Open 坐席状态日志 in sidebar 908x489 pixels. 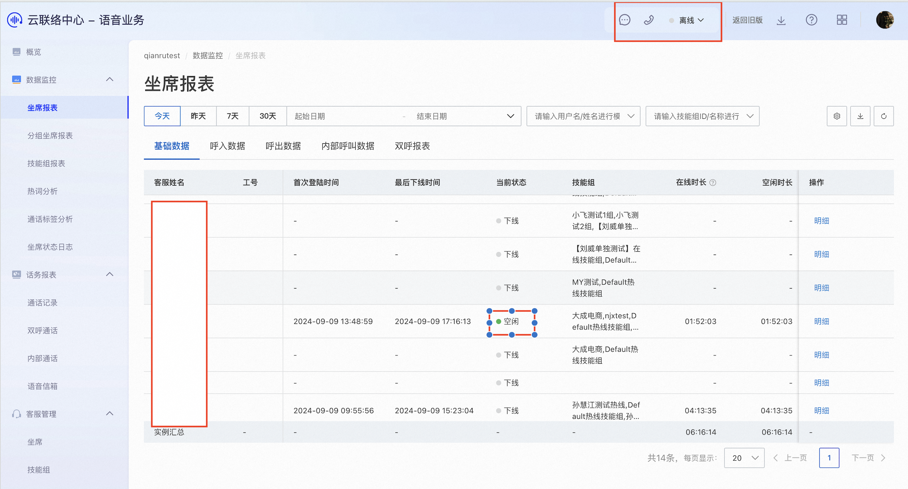tap(50, 247)
